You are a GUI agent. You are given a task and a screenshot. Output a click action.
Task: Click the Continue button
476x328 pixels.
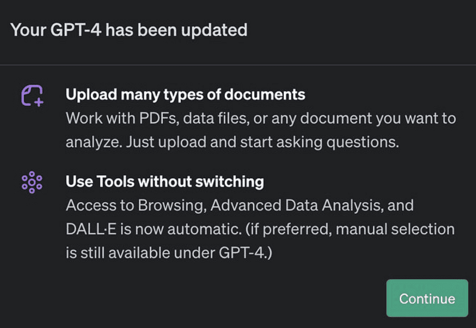click(x=427, y=298)
